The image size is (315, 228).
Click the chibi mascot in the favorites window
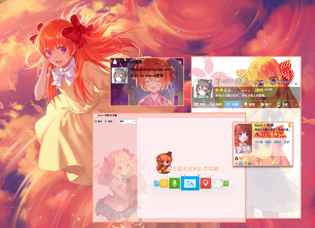[164, 162]
